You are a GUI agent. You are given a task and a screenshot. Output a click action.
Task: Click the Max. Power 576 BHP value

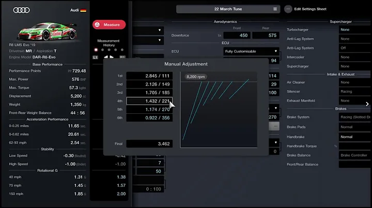(x=79, y=79)
